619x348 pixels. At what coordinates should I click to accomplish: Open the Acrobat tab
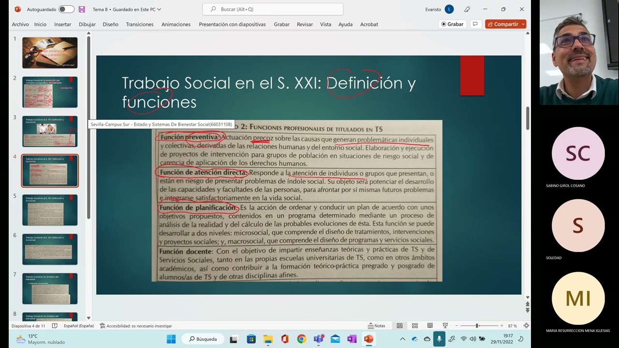point(369,24)
